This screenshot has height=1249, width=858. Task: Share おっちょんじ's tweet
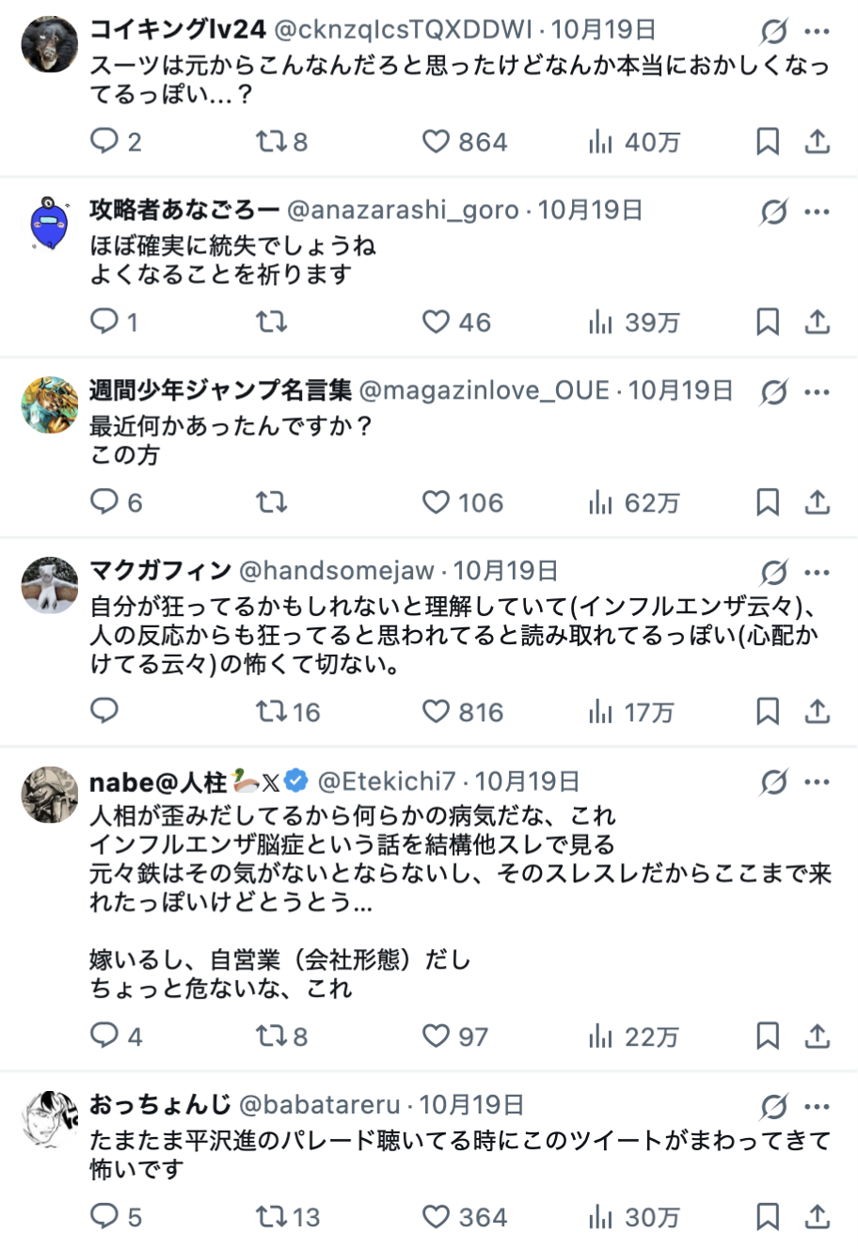(818, 1216)
